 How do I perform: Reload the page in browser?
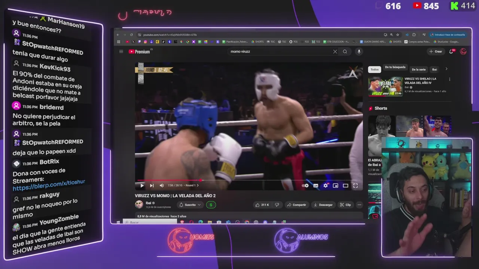click(131, 35)
